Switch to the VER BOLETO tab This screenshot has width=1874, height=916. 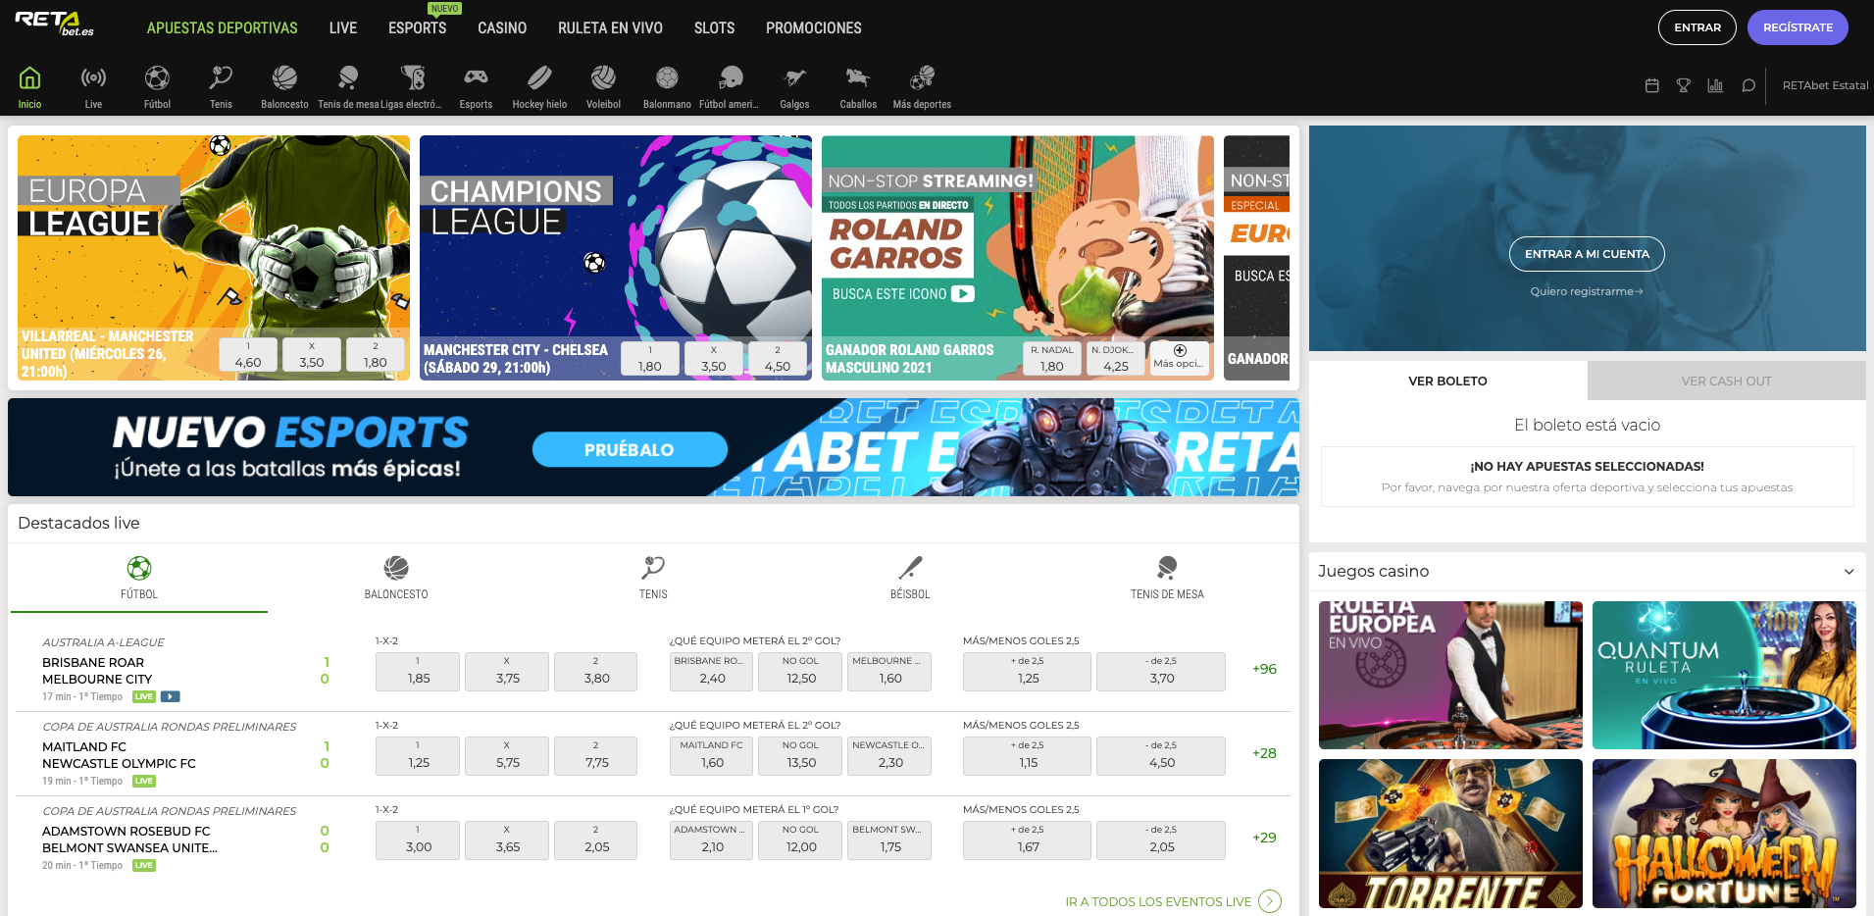click(x=1447, y=381)
